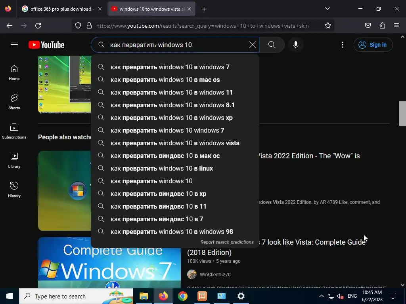Switch ENG input language indicator
This screenshot has width=406, height=304.
click(352, 296)
